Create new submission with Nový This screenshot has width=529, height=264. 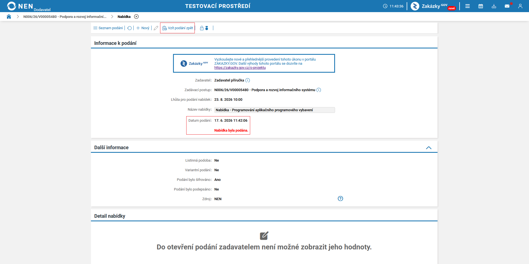pos(143,28)
